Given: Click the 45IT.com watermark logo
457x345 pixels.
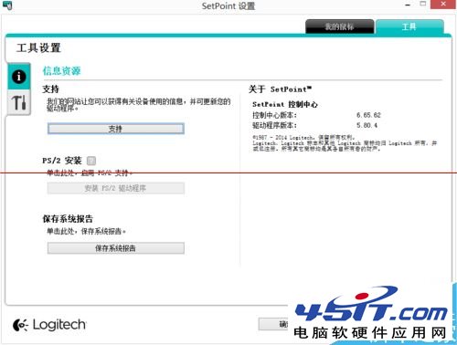Looking at the screenshot, I should (371, 313).
